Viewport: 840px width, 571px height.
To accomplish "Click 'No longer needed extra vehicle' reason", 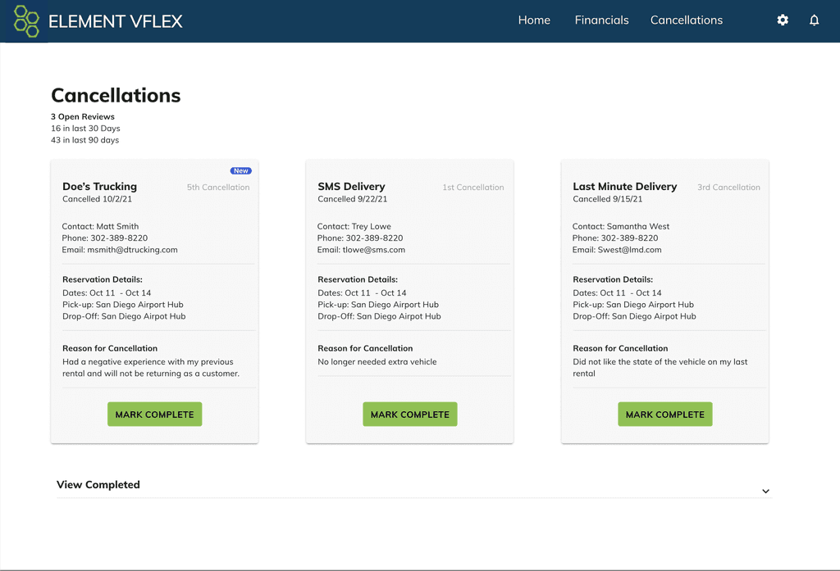I will [x=377, y=362].
